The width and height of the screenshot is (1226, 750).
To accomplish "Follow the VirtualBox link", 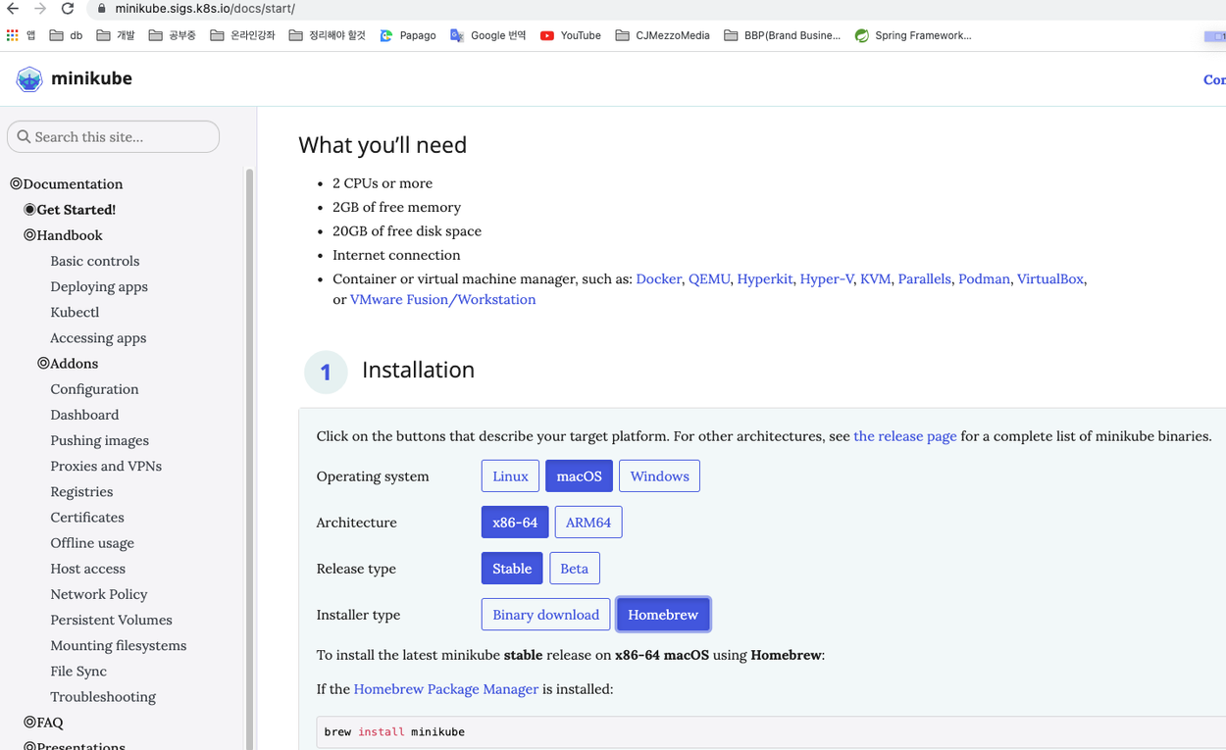I will (x=1049, y=278).
